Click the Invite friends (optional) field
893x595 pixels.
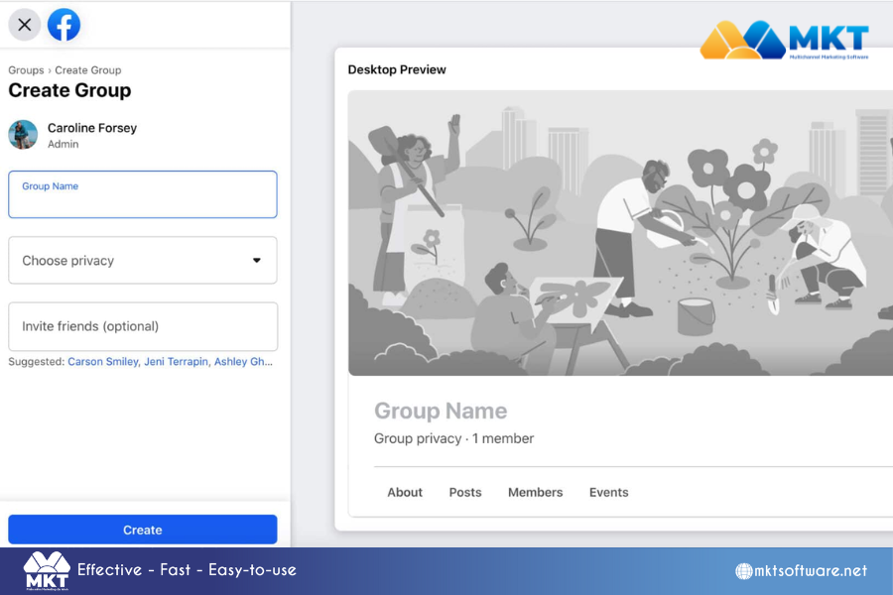[142, 326]
